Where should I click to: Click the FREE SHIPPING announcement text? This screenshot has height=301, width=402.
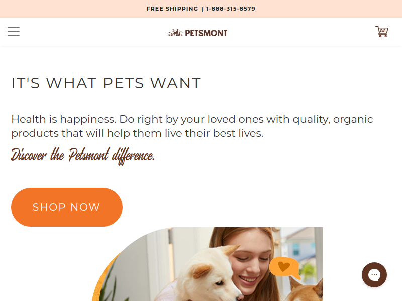[x=172, y=9]
